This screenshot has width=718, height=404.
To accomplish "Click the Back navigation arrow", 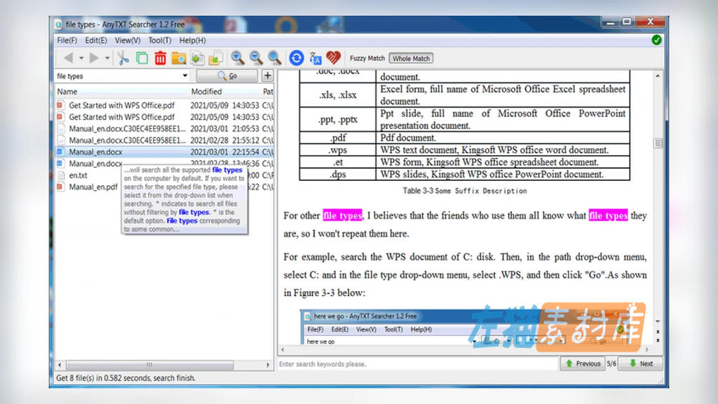I will click(x=68, y=58).
